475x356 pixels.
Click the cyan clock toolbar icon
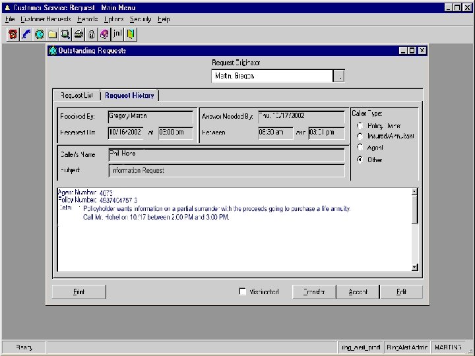[x=39, y=34]
